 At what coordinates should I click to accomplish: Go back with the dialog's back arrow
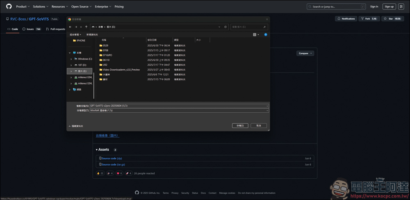(70, 27)
